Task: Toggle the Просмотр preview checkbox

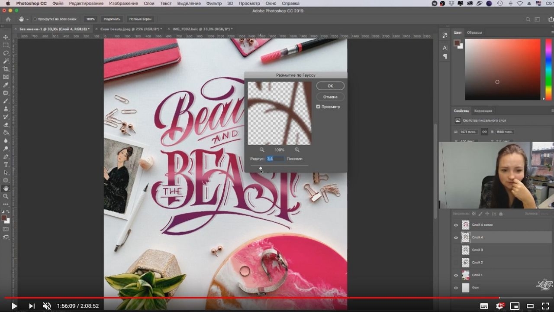Action: 318,107
